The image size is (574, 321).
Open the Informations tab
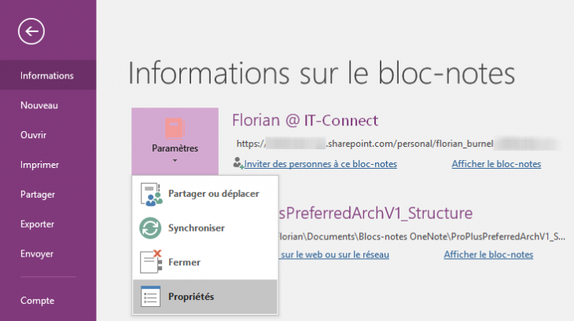coord(47,75)
